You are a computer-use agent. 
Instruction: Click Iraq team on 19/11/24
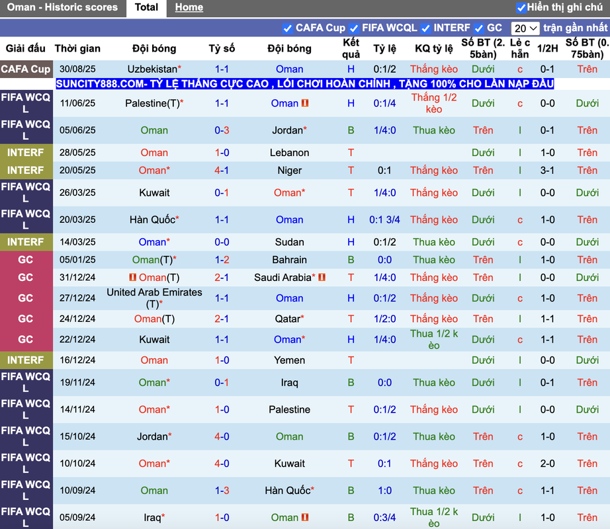(289, 383)
